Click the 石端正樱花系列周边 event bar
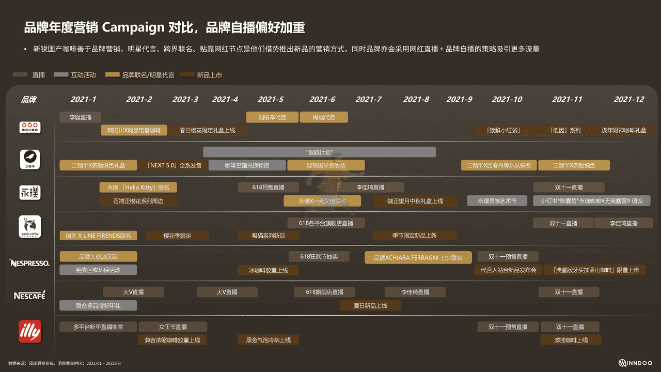Screen dimensions: 661x372 tap(138, 201)
